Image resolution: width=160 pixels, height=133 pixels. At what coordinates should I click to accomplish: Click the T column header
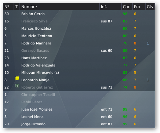click(x=17, y=7)
